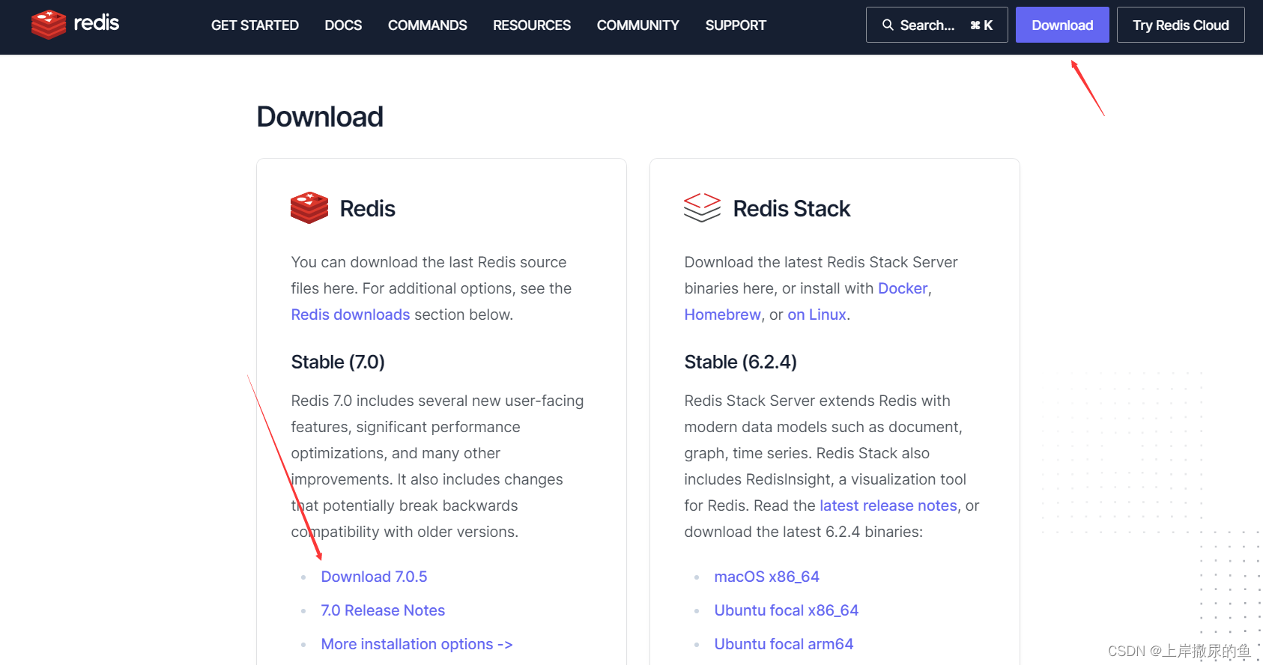
Task: Follow the Docker link
Action: [903, 288]
